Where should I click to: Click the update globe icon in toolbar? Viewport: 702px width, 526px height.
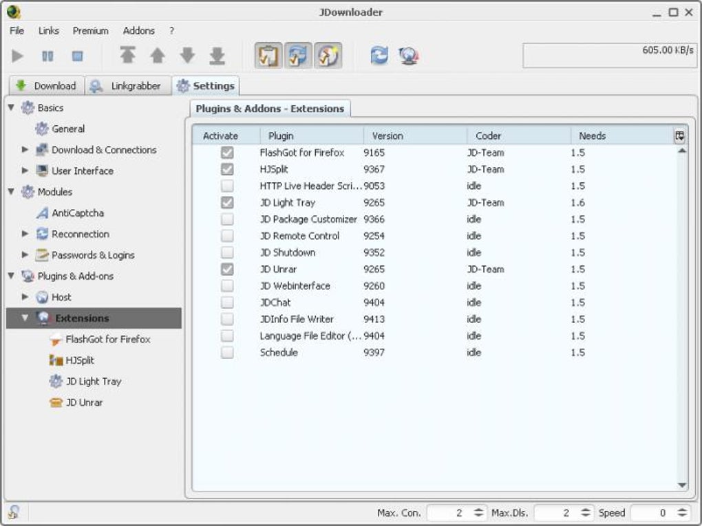pyautogui.click(x=409, y=56)
